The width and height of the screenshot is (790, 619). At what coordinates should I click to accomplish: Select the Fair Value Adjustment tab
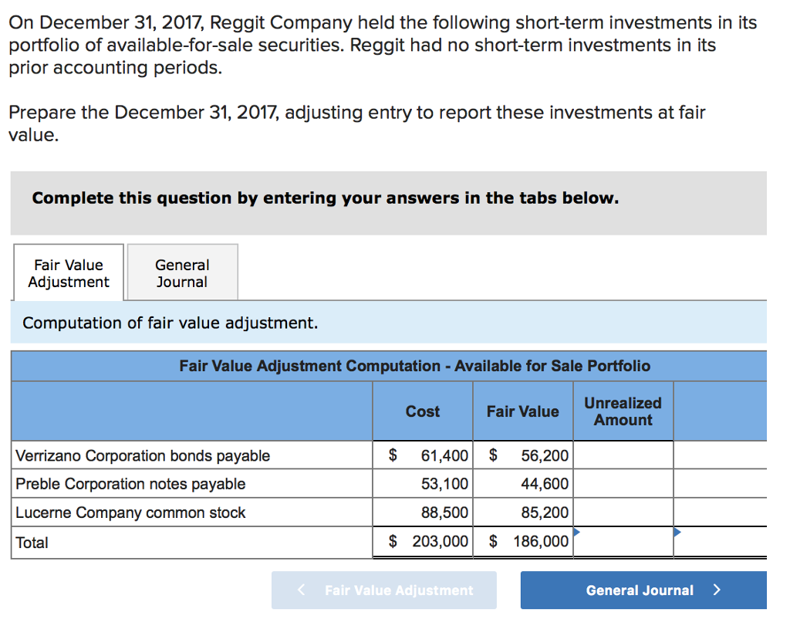point(67,272)
